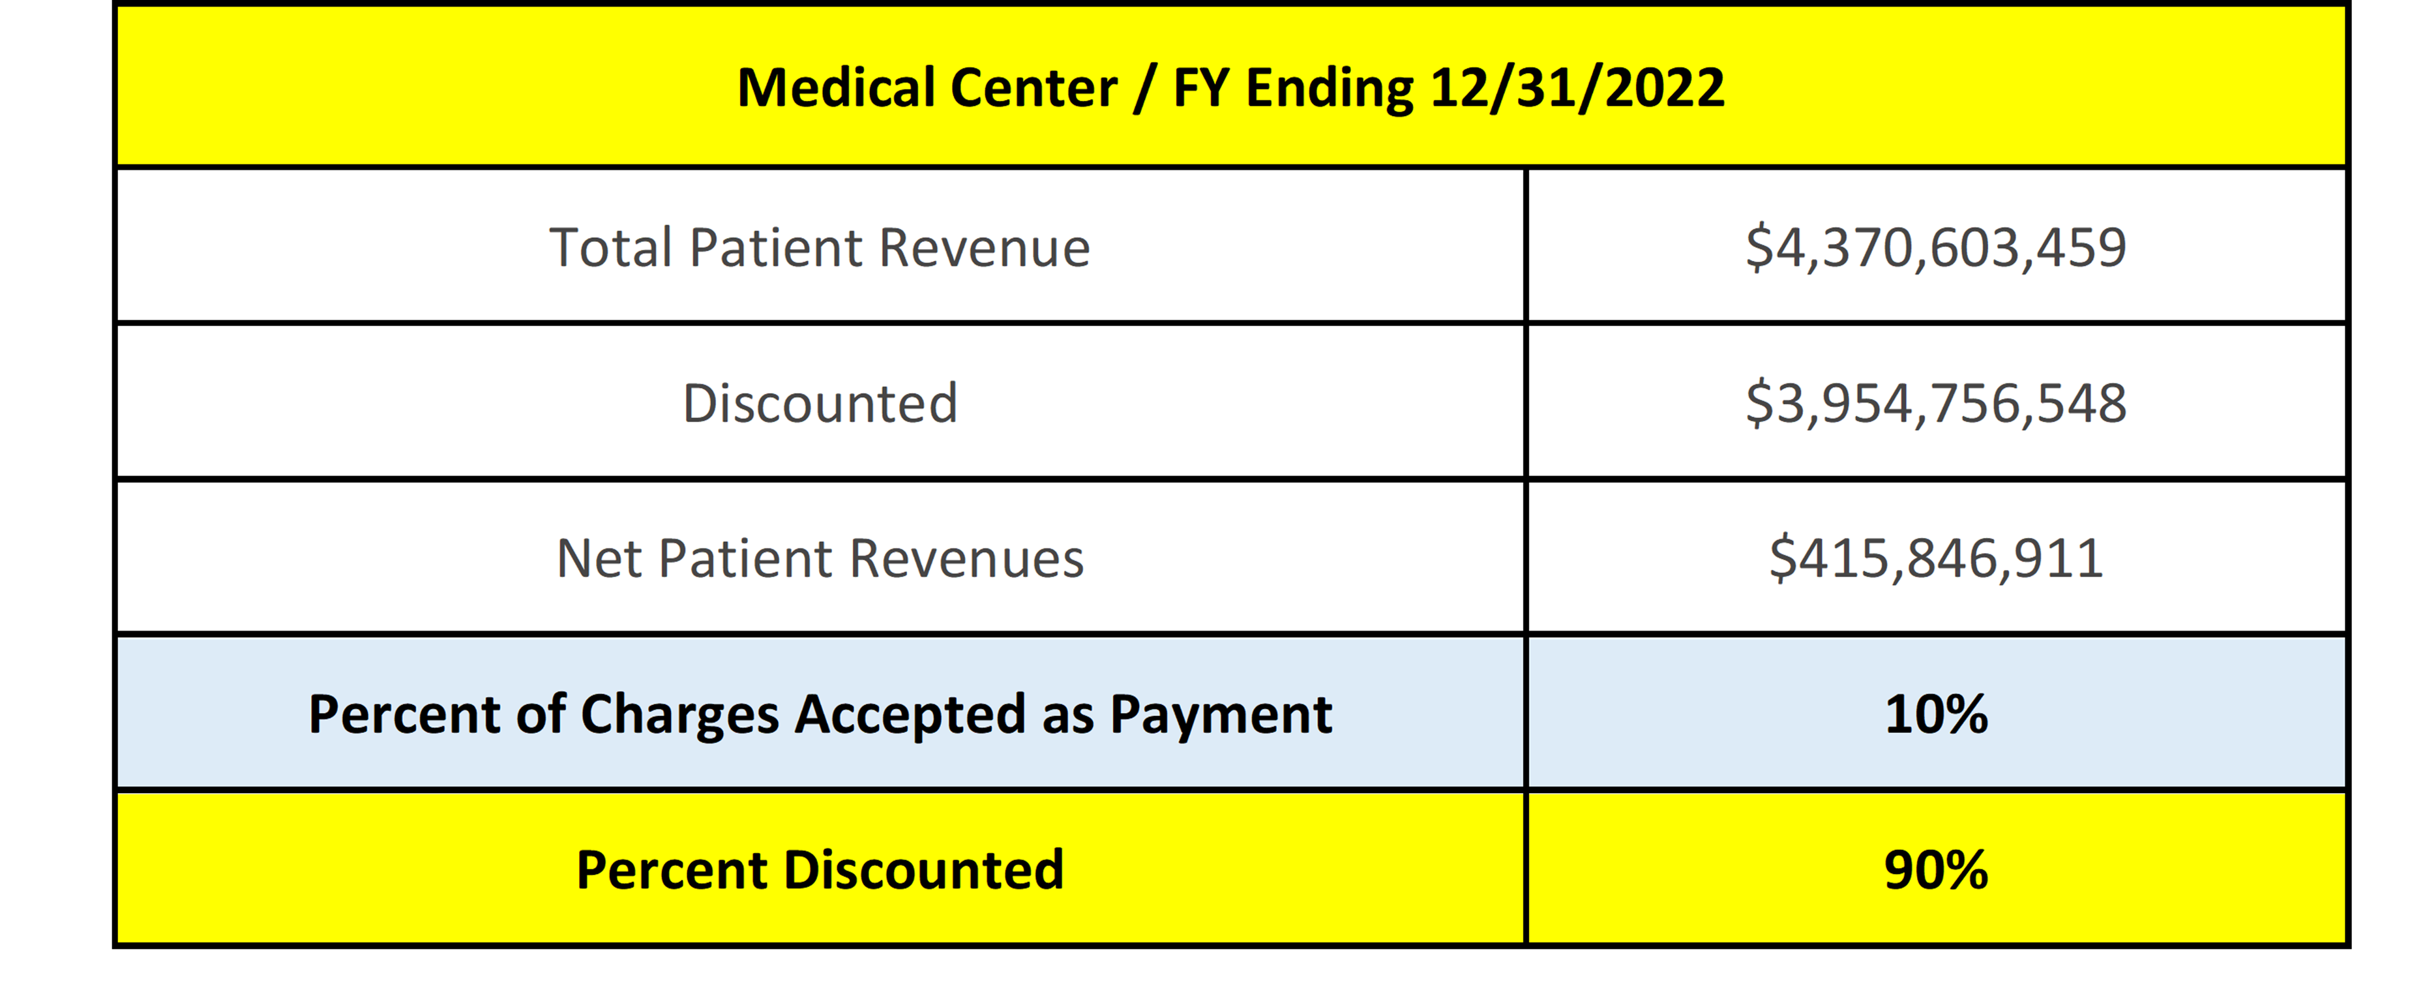This screenshot has height=990, width=2425.
Task: Click the 90% value cell
Action: [x=1937, y=869]
